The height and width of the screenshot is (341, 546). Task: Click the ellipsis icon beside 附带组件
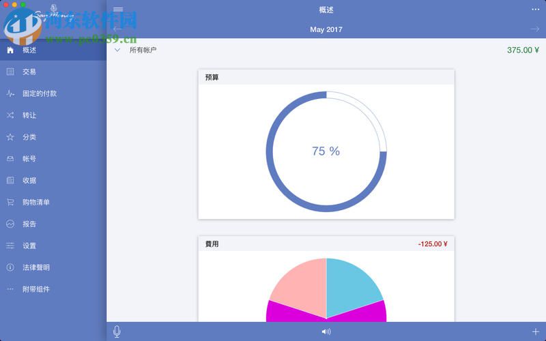tap(10, 289)
